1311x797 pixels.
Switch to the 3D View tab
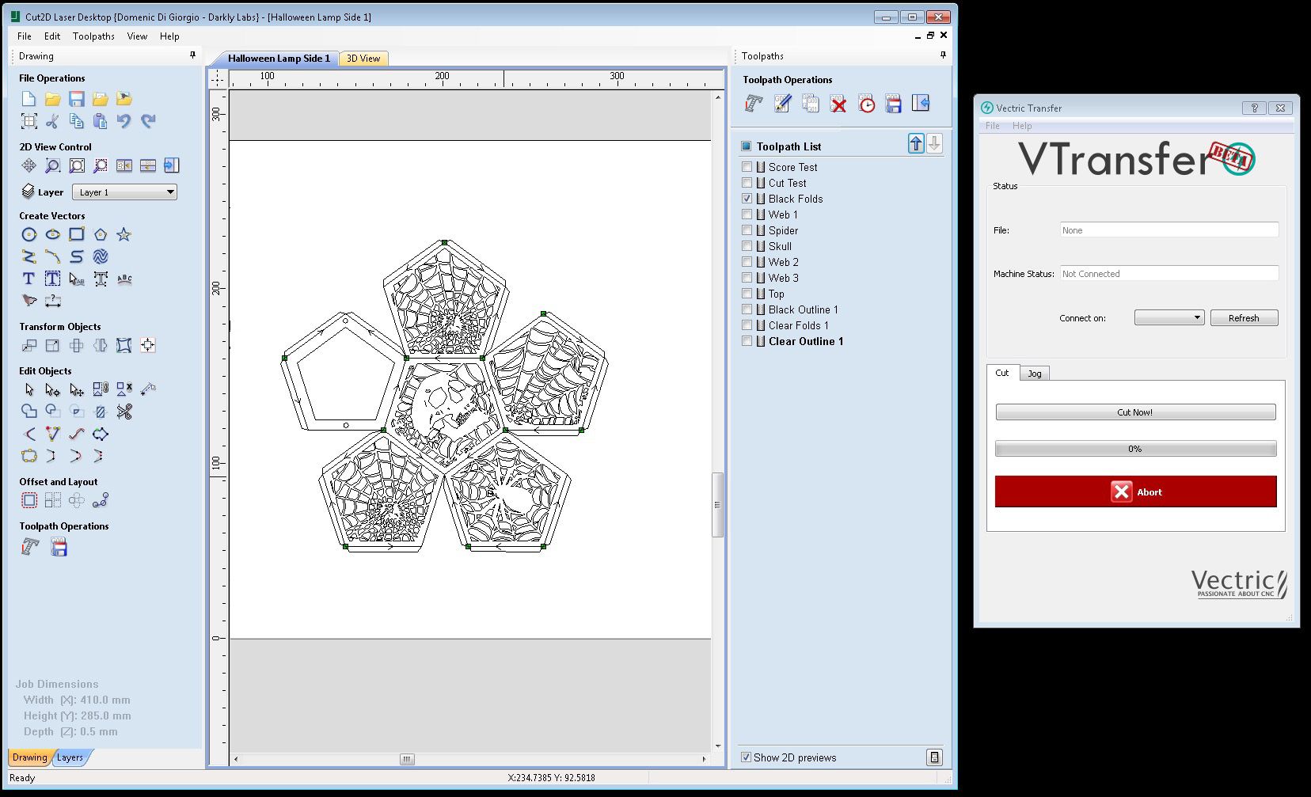[x=363, y=59]
